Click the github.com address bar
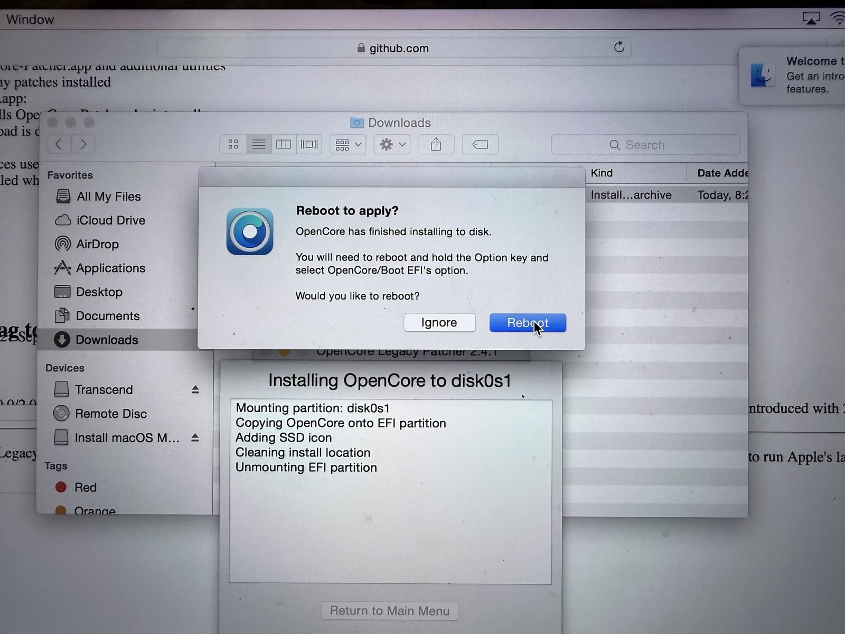This screenshot has width=845, height=634. click(393, 48)
